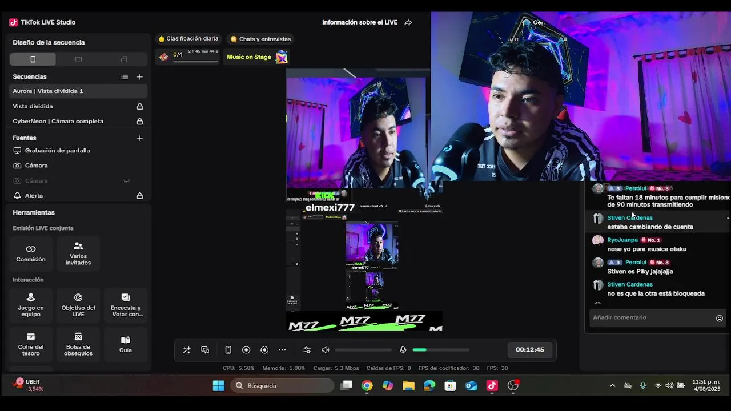The height and width of the screenshot is (411, 731).
Task: Open Chats y entrevistas tab
Action: click(x=260, y=39)
